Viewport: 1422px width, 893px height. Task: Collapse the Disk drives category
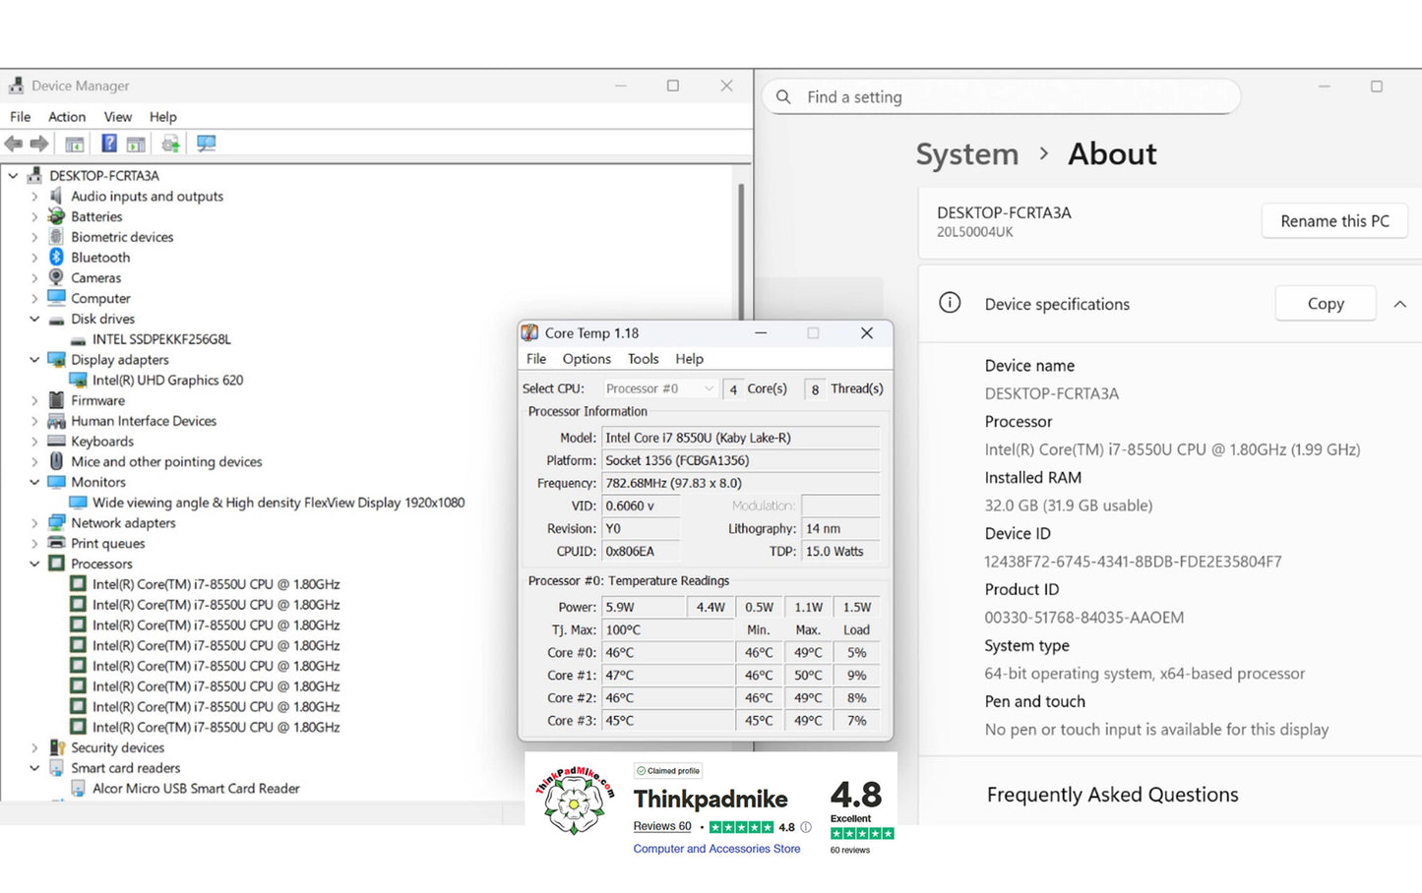pyautogui.click(x=34, y=319)
